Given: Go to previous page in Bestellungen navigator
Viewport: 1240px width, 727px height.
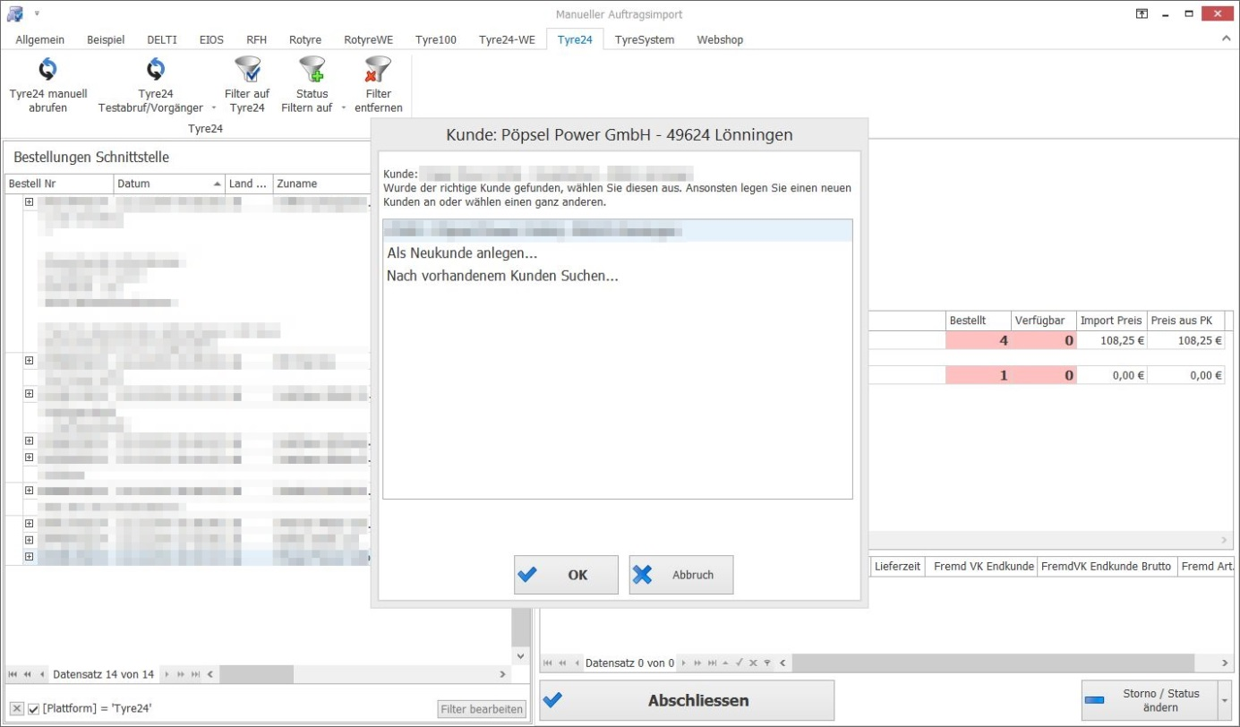Looking at the screenshot, I should click(x=27, y=674).
